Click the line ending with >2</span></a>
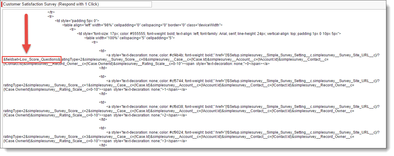The height and width of the screenshot is (156, 394). coord(95,115)
